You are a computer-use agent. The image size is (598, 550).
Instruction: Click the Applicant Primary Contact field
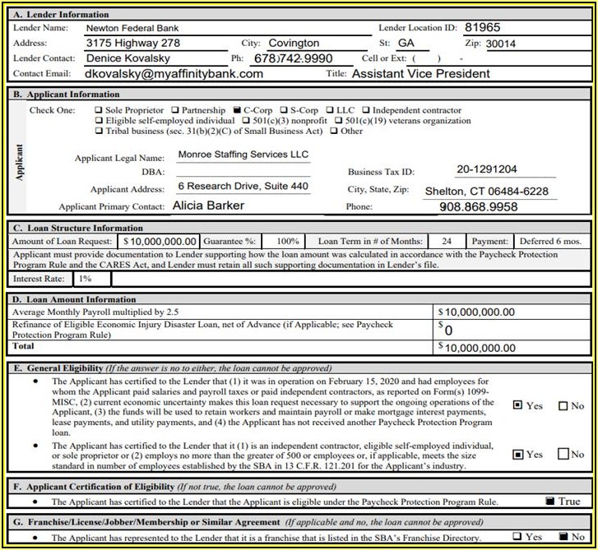[x=242, y=206]
